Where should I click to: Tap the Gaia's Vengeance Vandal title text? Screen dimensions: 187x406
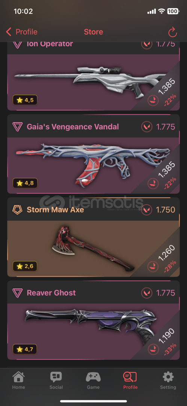[x=73, y=127]
